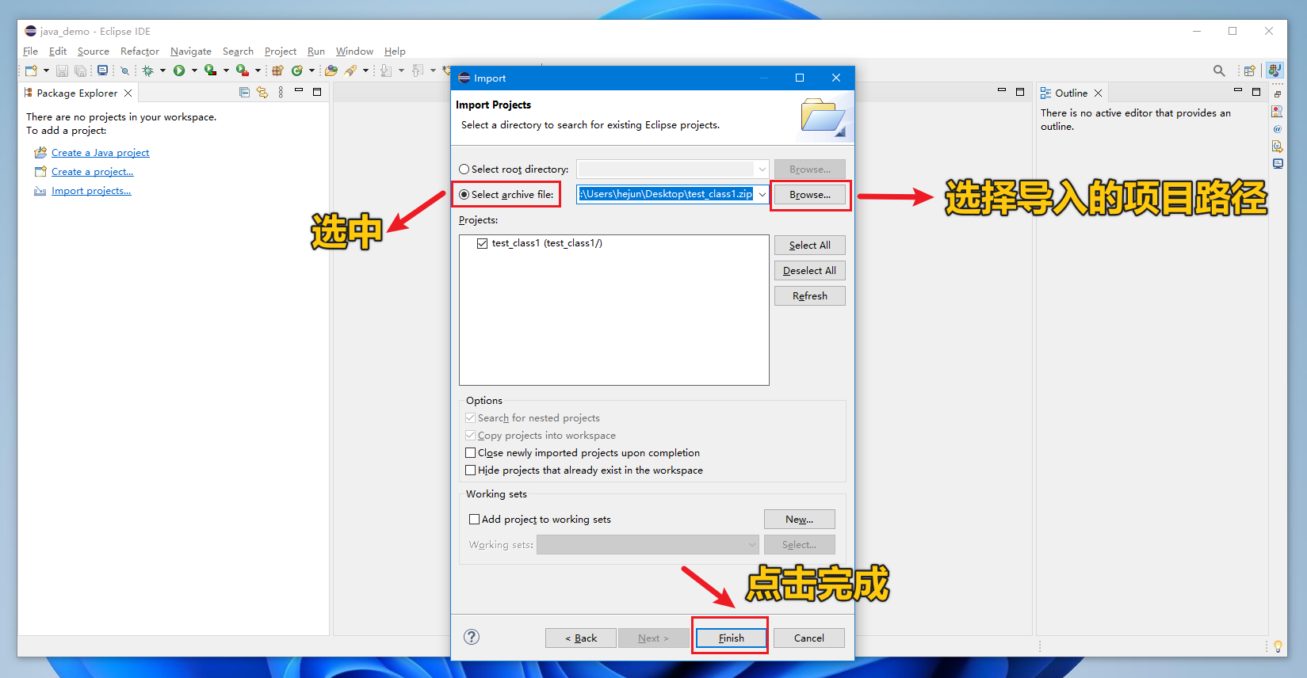Open the External Tools dropdown arrow
The width and height of the screenshot is (1307, 678).
click(x=258, y=70)
